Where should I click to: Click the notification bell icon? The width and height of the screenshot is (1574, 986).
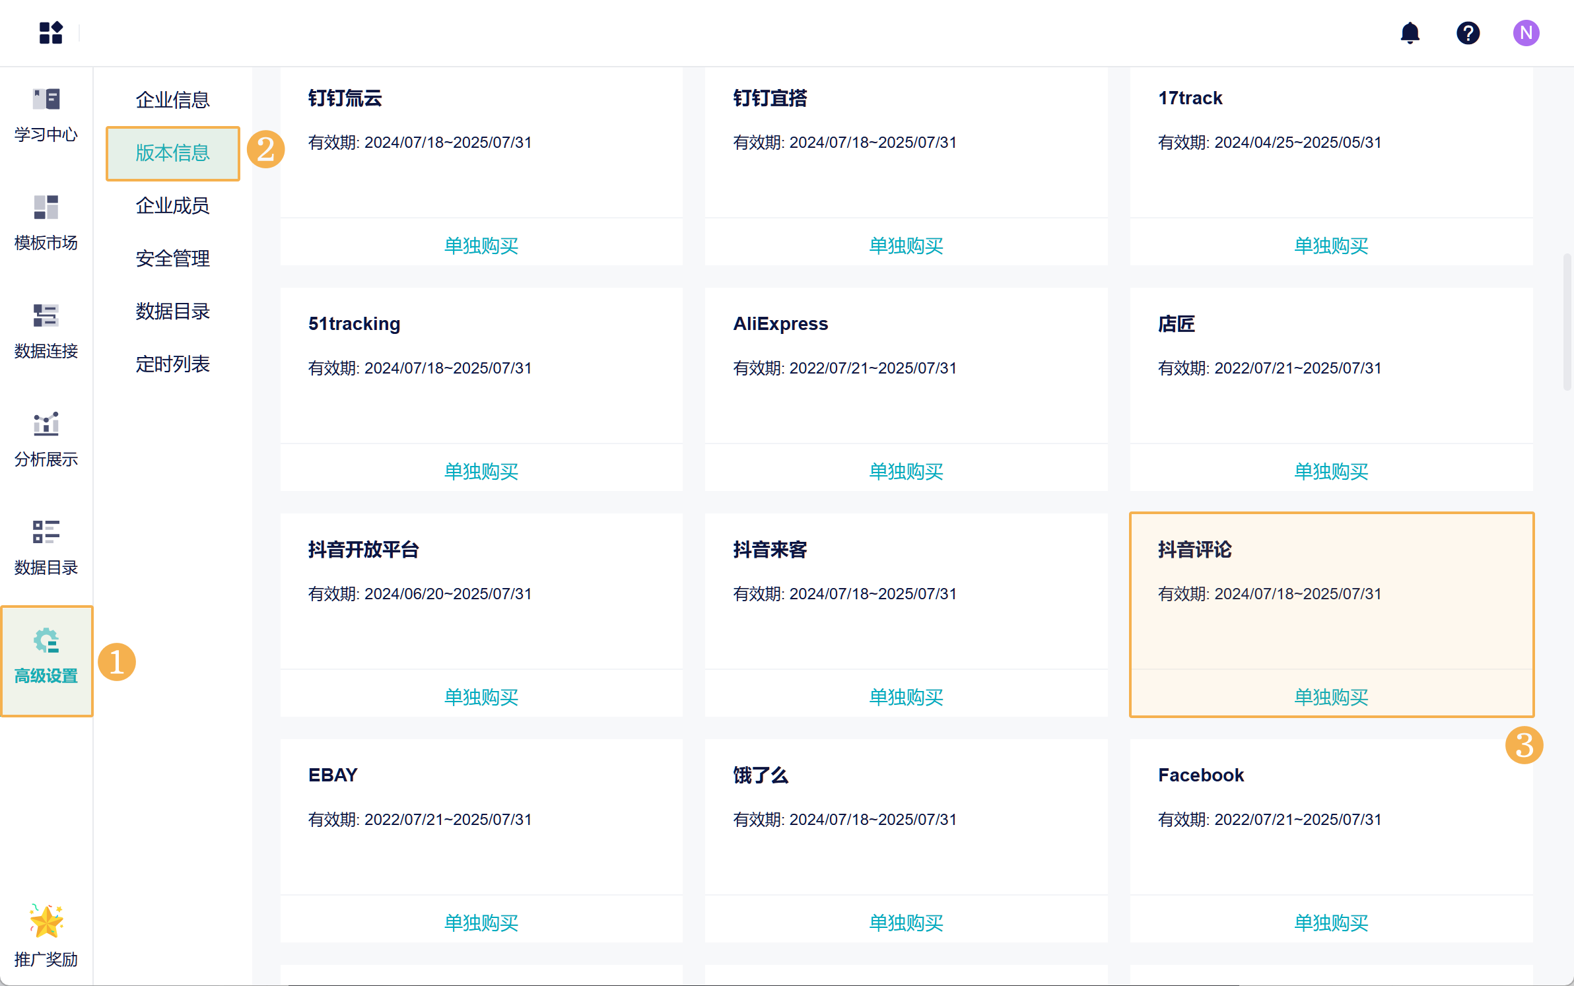(x=1410, y=32)
